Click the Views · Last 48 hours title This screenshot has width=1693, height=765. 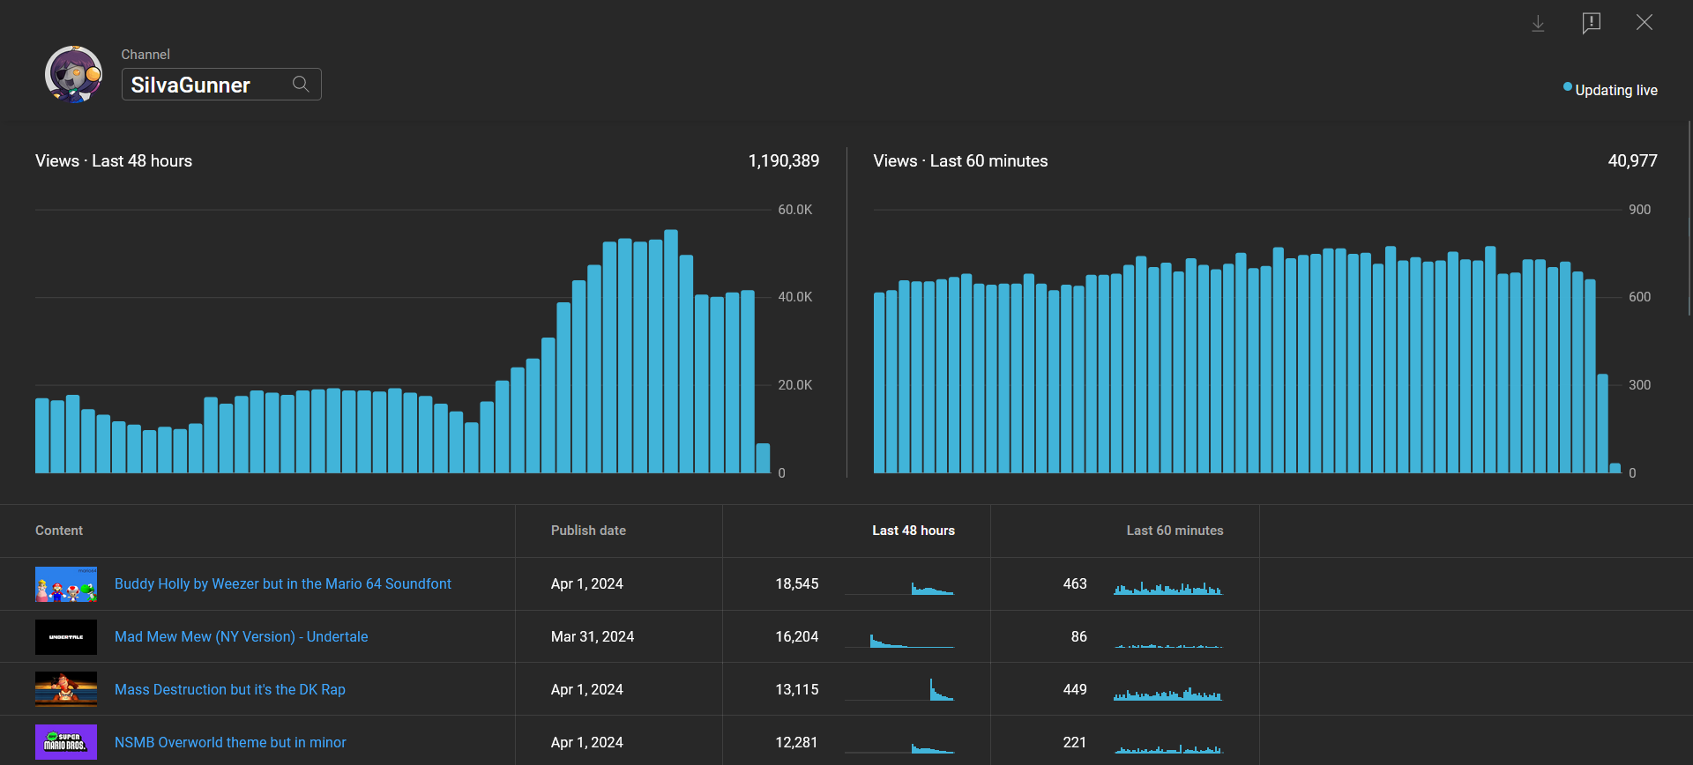coord(114,161)
